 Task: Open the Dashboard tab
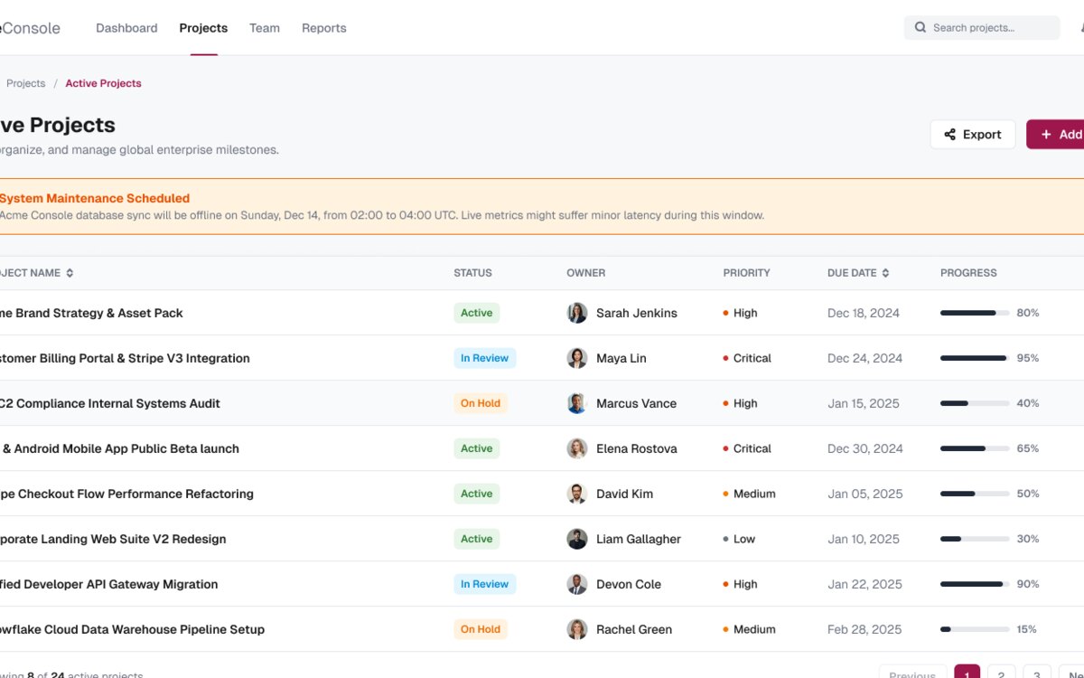(x=126, y=28)
